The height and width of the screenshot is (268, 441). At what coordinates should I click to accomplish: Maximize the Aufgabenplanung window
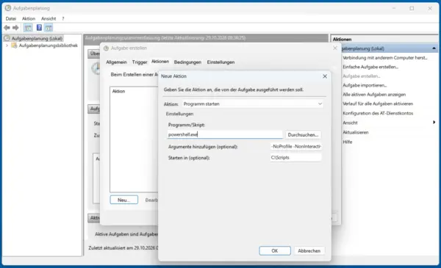[412, 8]
